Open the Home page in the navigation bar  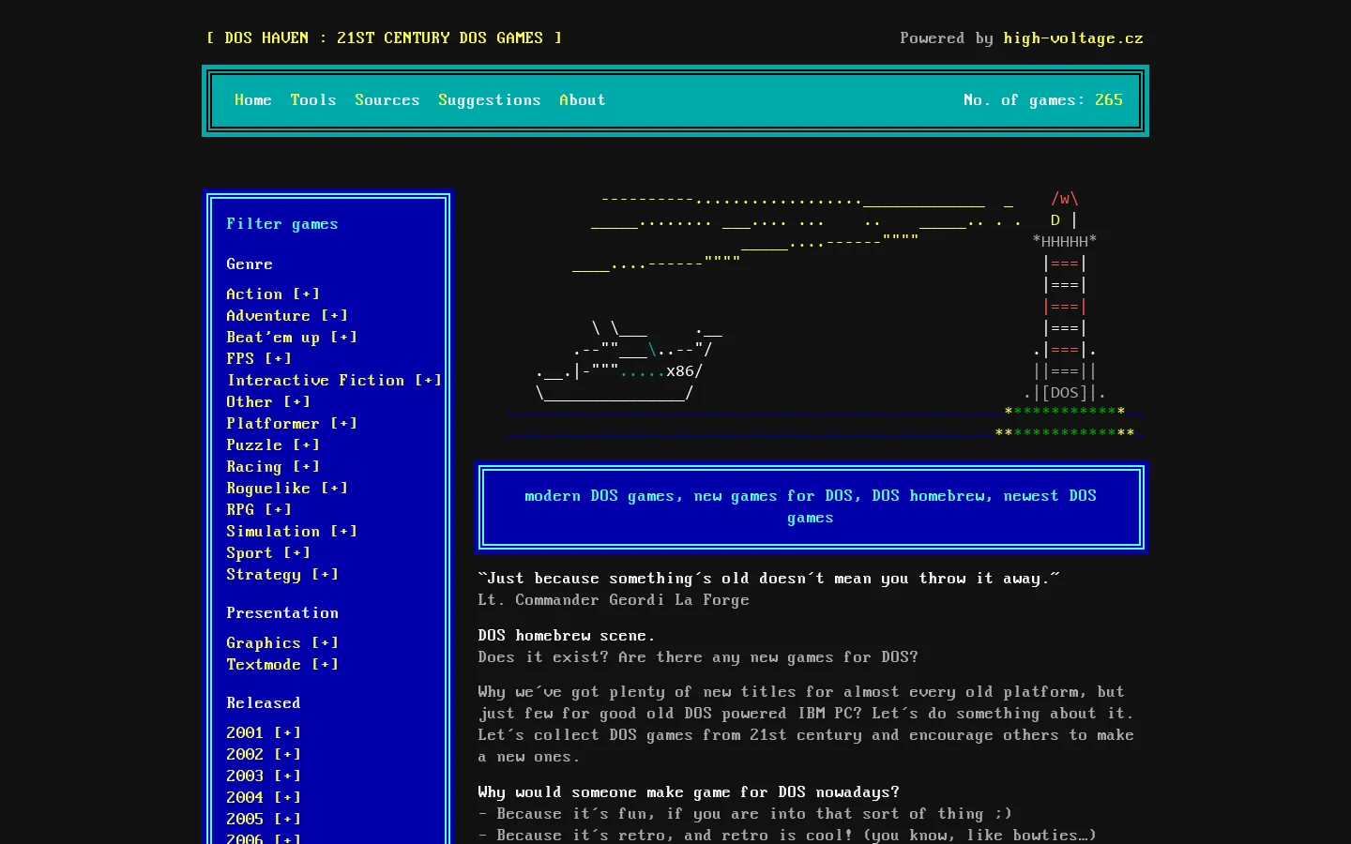pos(252,100)
